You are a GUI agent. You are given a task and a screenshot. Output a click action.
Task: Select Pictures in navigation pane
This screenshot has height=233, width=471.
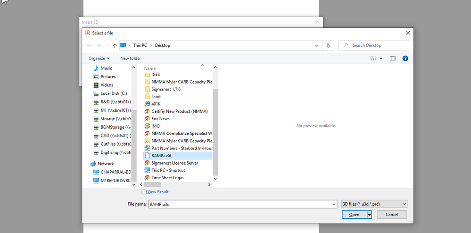tap(108, 77)
